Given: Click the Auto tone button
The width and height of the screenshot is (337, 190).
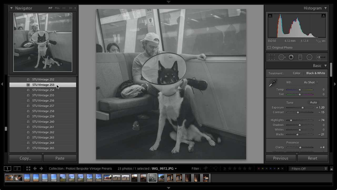Looking at the screenshot, I should [313, 102].
